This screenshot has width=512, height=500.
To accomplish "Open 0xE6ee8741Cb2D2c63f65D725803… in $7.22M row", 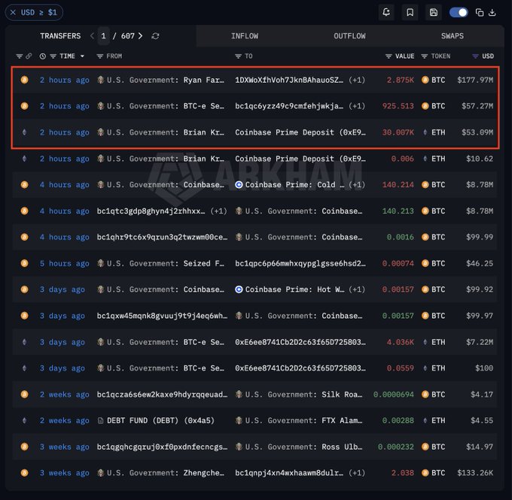I will [x=300, y=342].
